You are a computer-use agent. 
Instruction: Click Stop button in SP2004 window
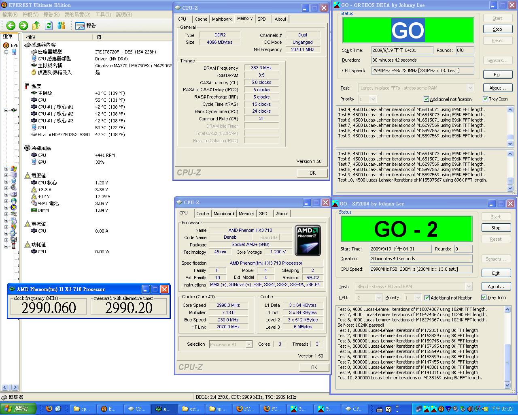click(x=496, y=228)
